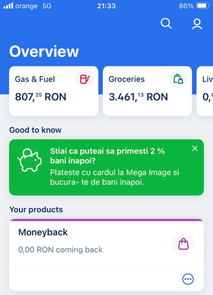
Task: Open the Moneyback shopping bag icon
Action: click(183, 244)
